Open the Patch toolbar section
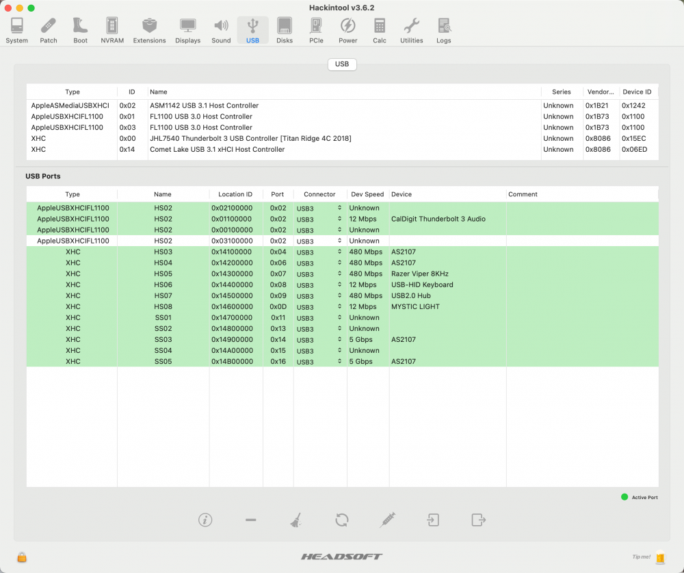Screen dimensions: 684x573 [x=49, y=31]
